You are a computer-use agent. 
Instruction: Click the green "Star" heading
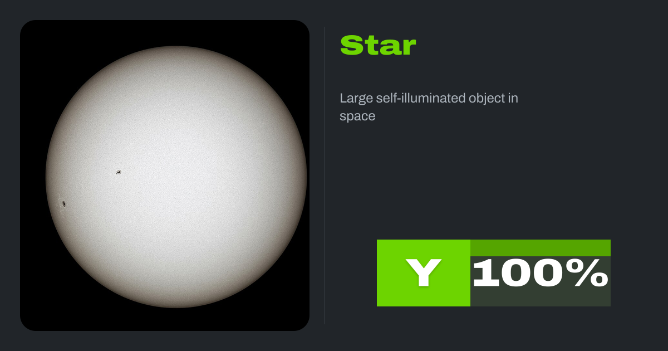pyautogui.click(x=378, y=45)
